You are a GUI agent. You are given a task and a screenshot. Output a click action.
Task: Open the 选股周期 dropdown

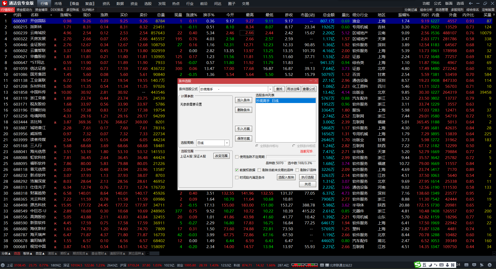tap(227, 143)
